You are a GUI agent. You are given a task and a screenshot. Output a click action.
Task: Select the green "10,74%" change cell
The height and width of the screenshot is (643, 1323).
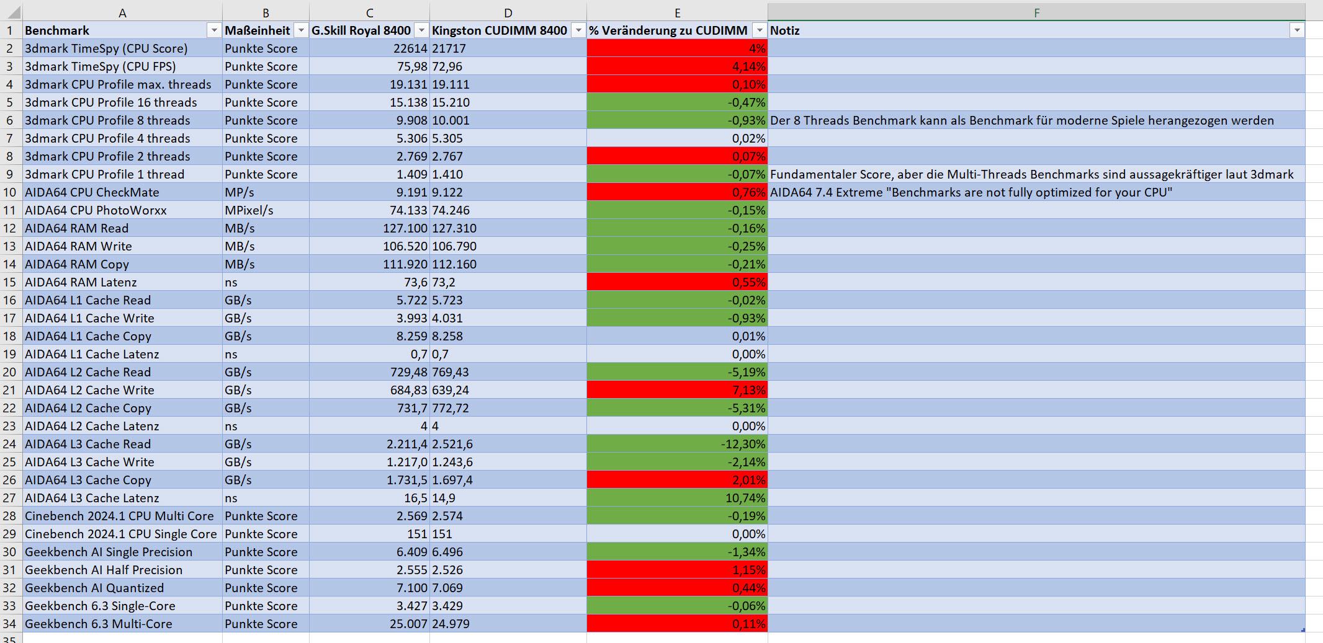[677, 498]
